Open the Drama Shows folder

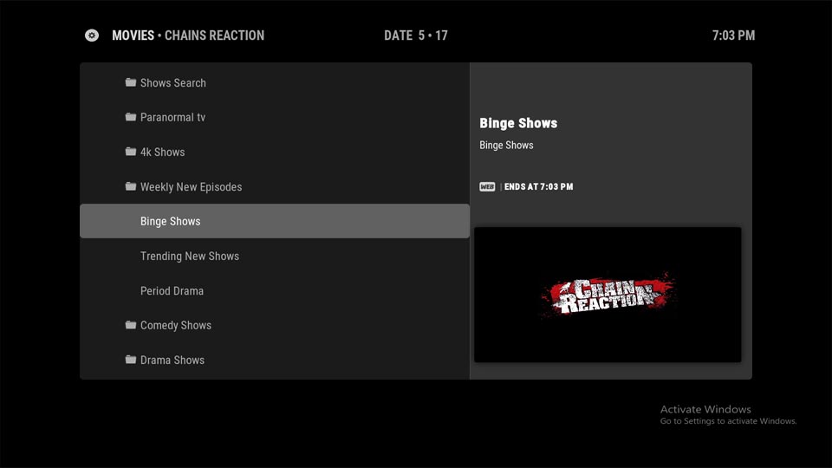click(275, 360)
